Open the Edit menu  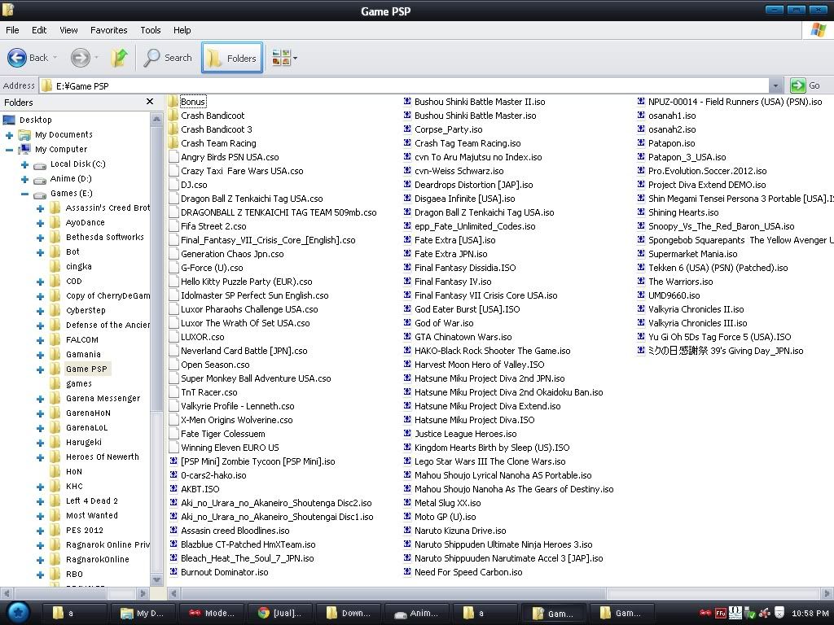click(39, 30)
